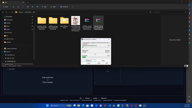Open the Sort dropdown

[45, 7]
